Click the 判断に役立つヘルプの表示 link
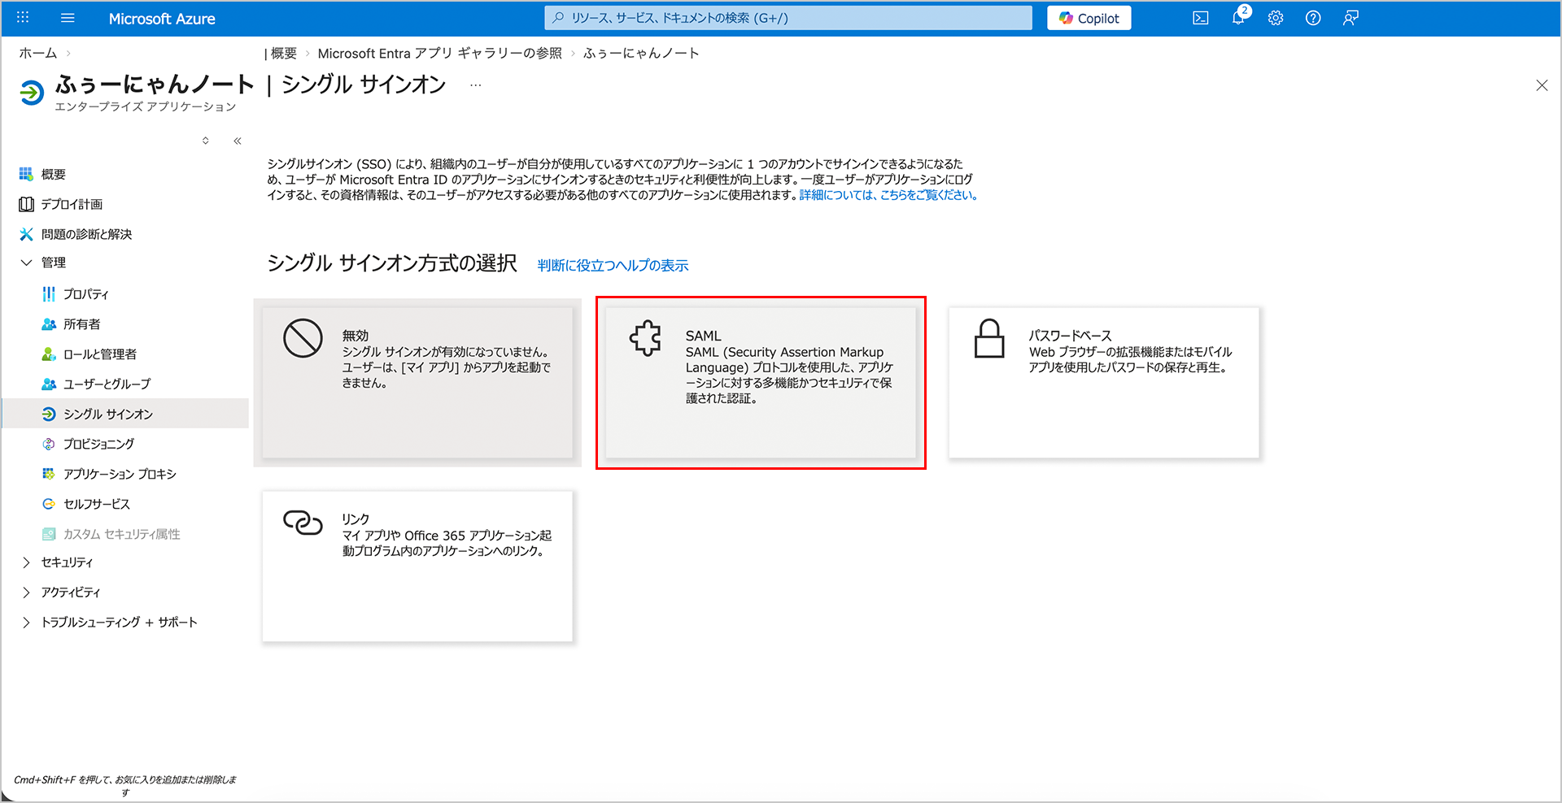 (613, 266)
